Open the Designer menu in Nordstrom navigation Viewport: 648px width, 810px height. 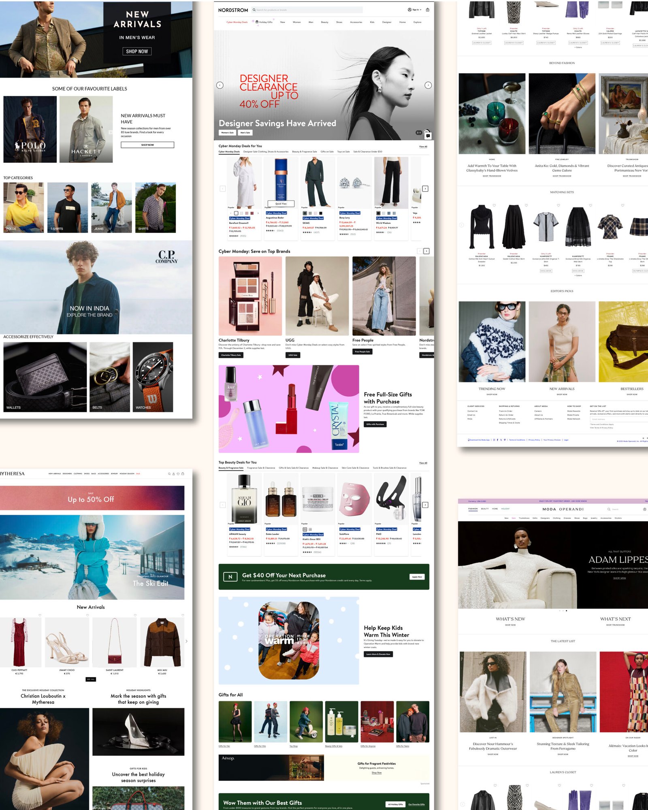(386, 22)
